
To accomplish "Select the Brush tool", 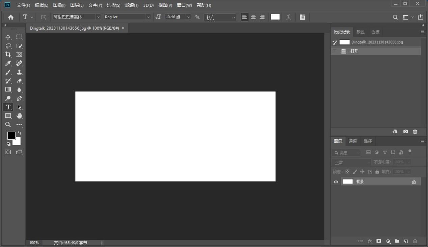I will click(x=8, y=72).
